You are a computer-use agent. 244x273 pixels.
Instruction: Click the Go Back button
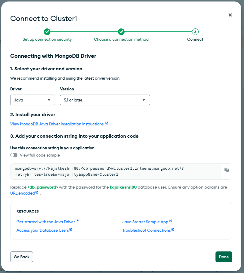tap(21, 257)
